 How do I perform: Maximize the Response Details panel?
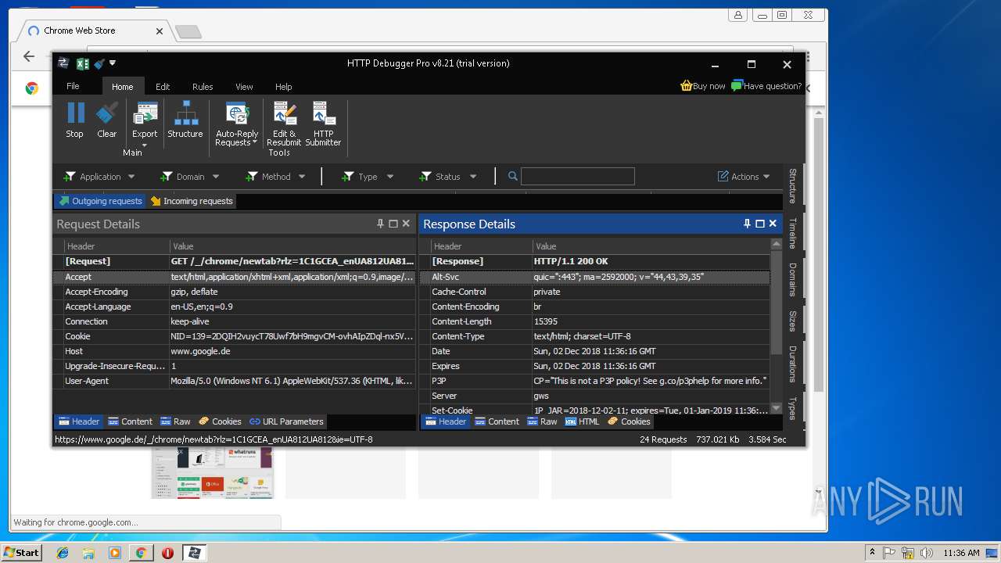pos(759,224)
